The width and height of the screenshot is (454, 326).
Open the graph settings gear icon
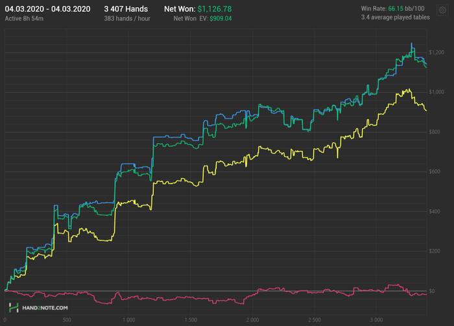pyautogui.click(x=442, y=10)
